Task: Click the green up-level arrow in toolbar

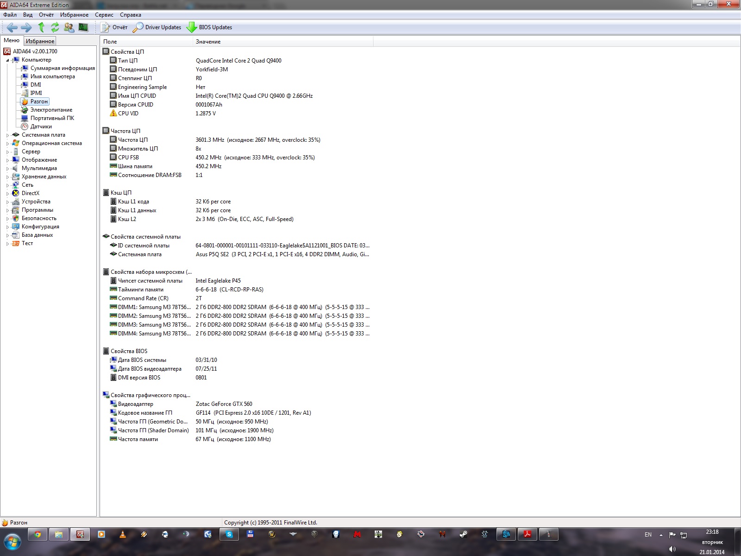Action: (x=41, y=27)
